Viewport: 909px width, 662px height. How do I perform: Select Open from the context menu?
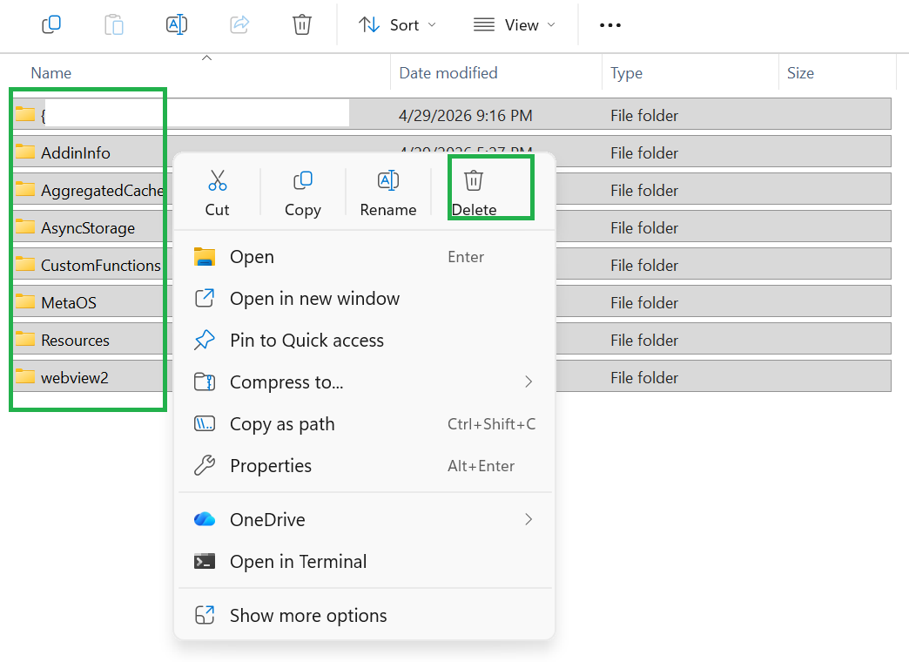click(x=365, y=257)
